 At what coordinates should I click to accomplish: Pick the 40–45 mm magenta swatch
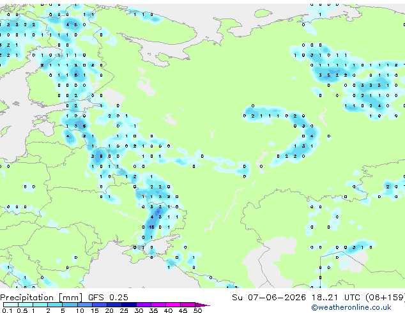point(173,305)
